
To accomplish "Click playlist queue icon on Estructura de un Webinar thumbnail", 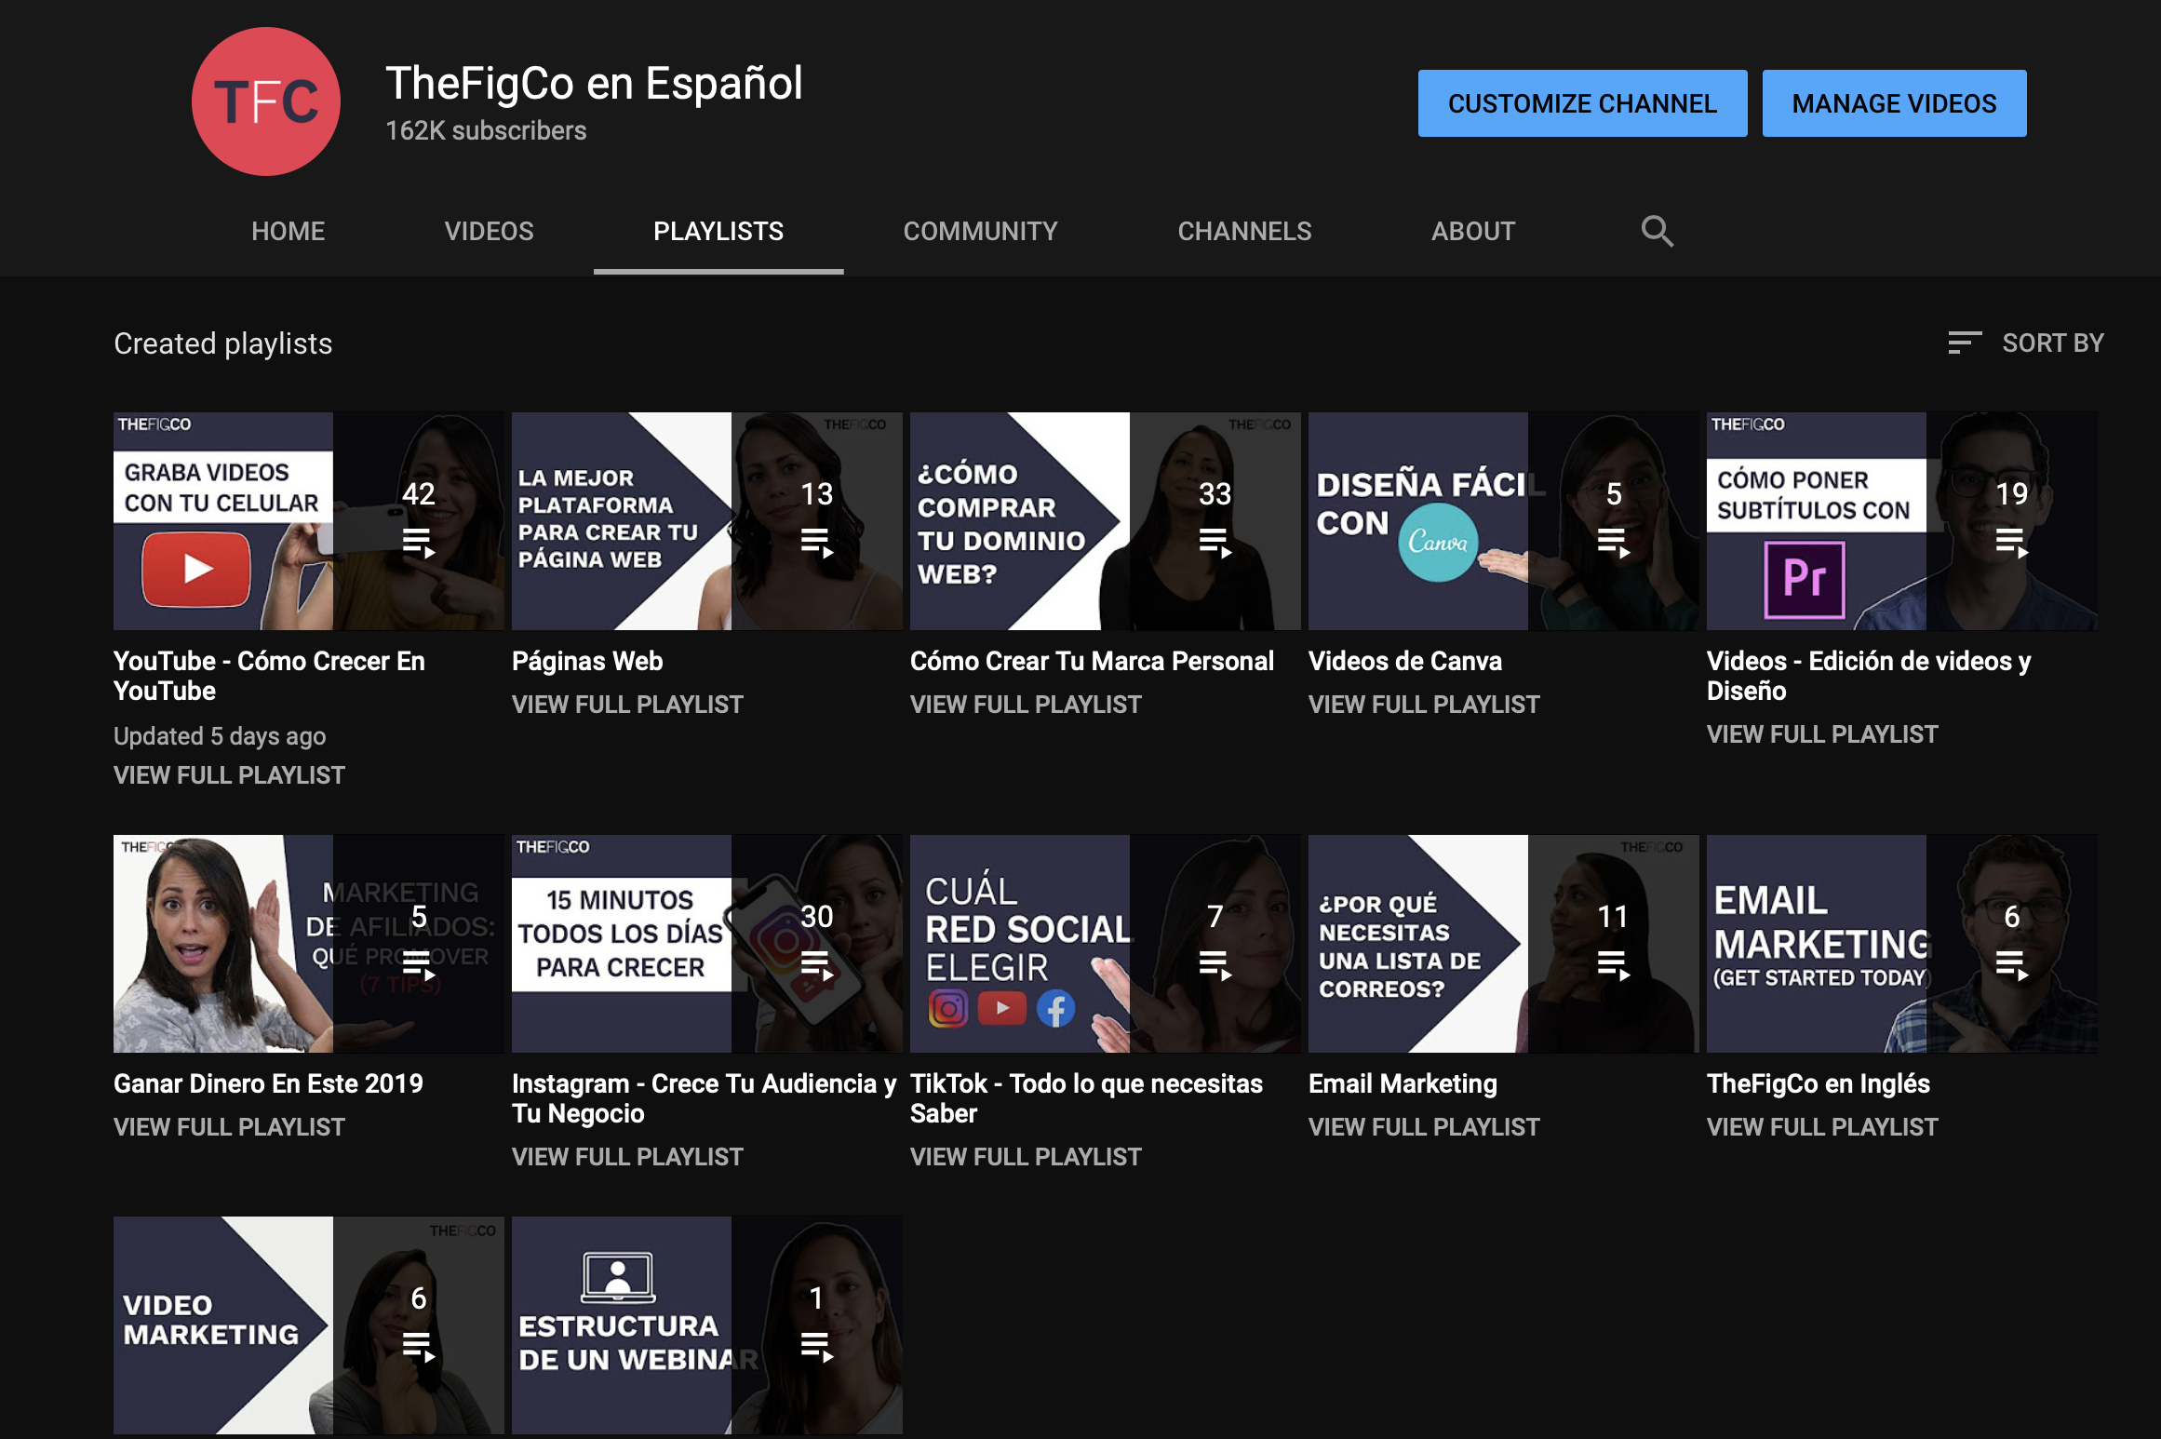I will (x=816, y=1346).
